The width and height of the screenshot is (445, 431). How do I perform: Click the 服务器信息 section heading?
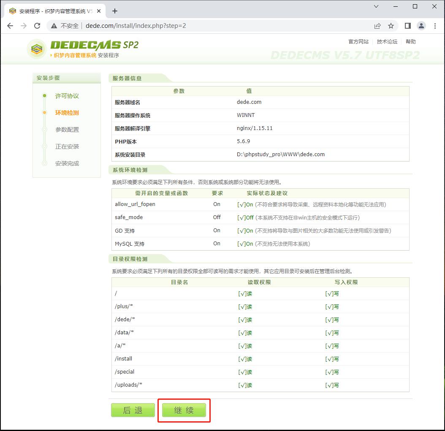(x=127, y=79)
